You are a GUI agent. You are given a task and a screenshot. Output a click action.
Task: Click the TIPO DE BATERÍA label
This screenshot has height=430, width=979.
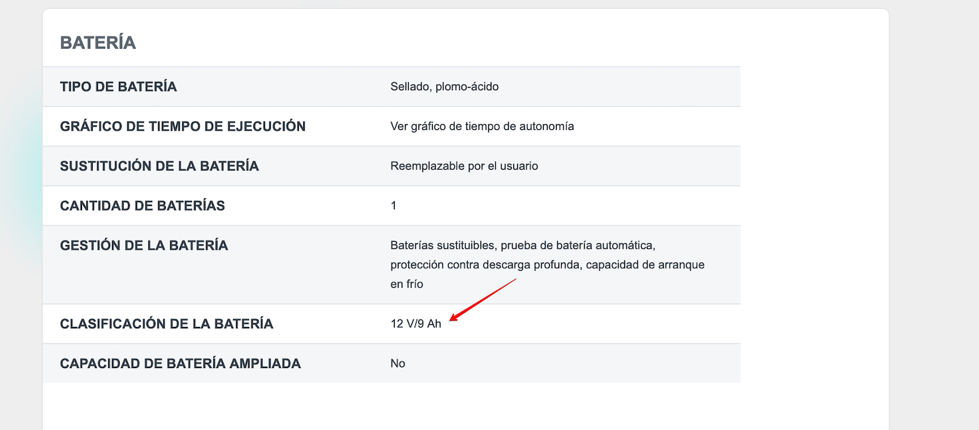(x=118, y=87)
